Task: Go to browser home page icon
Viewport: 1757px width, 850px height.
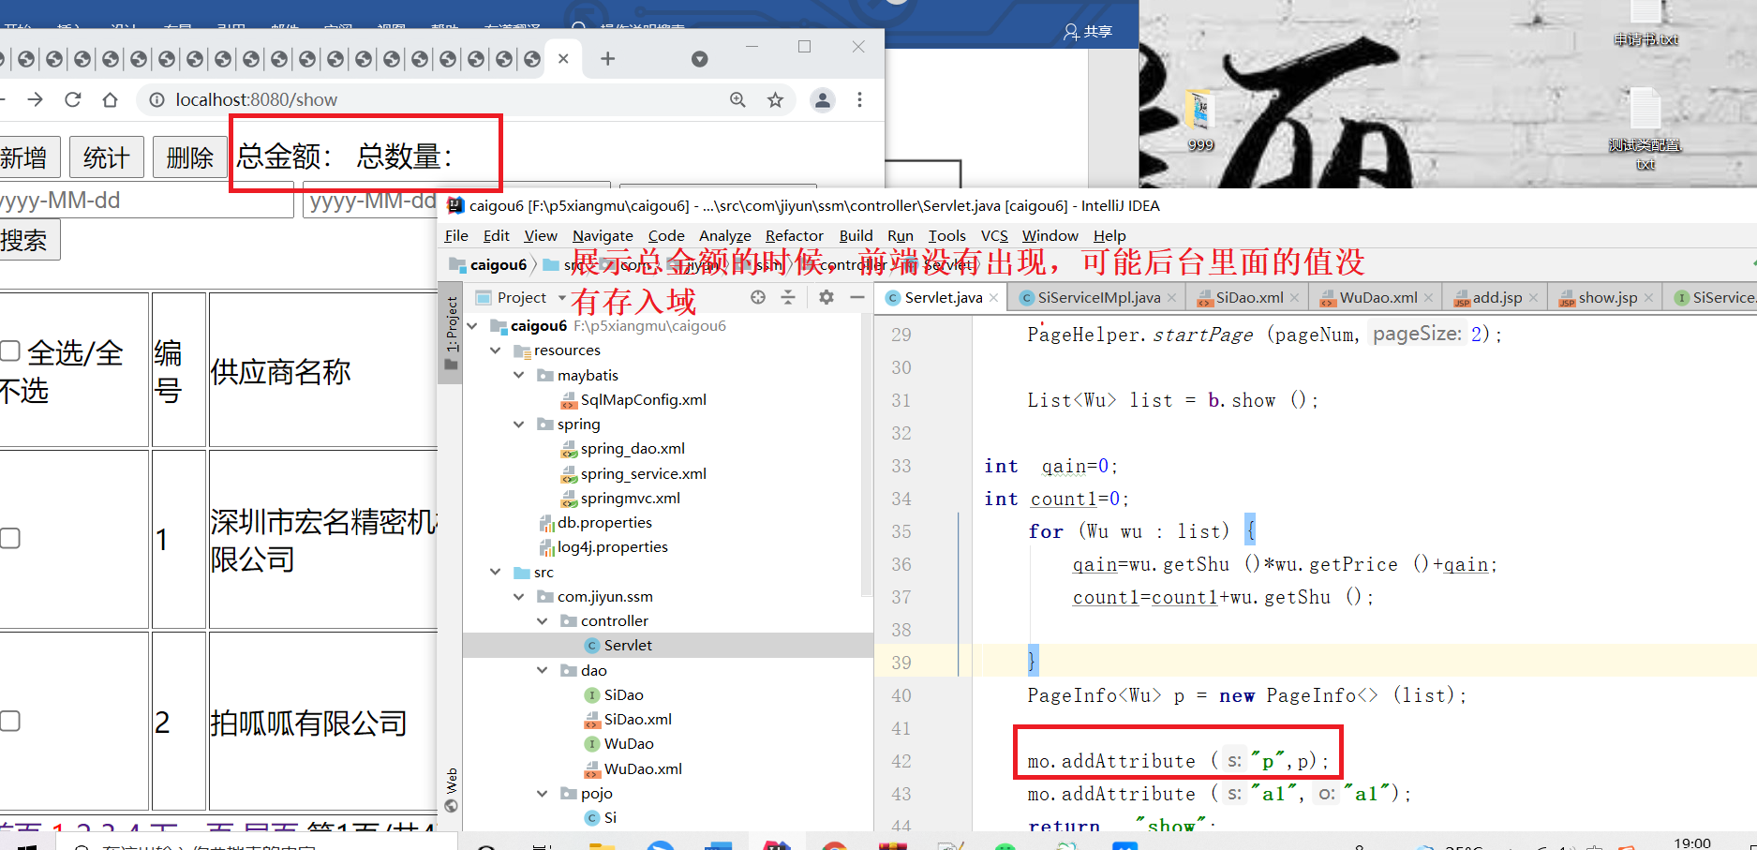Action: [111, 99]
